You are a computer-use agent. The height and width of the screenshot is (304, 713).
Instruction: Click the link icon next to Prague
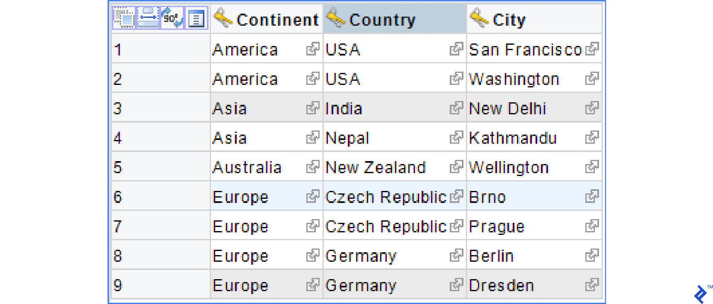coord(592,226)
